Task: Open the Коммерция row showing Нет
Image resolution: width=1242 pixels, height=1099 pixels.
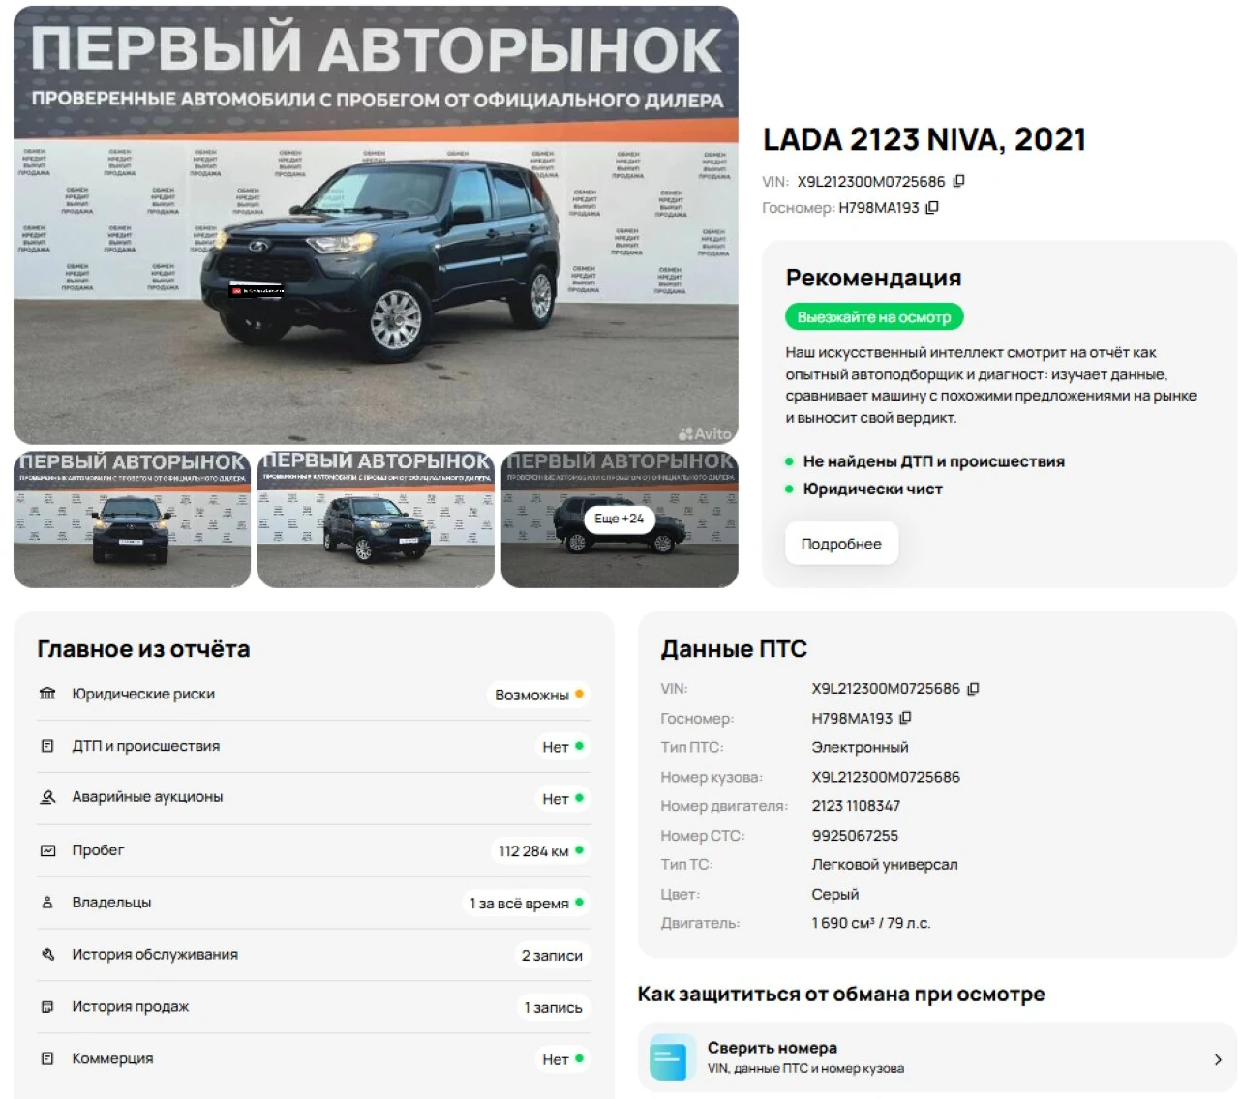Action: (314, 1059)
